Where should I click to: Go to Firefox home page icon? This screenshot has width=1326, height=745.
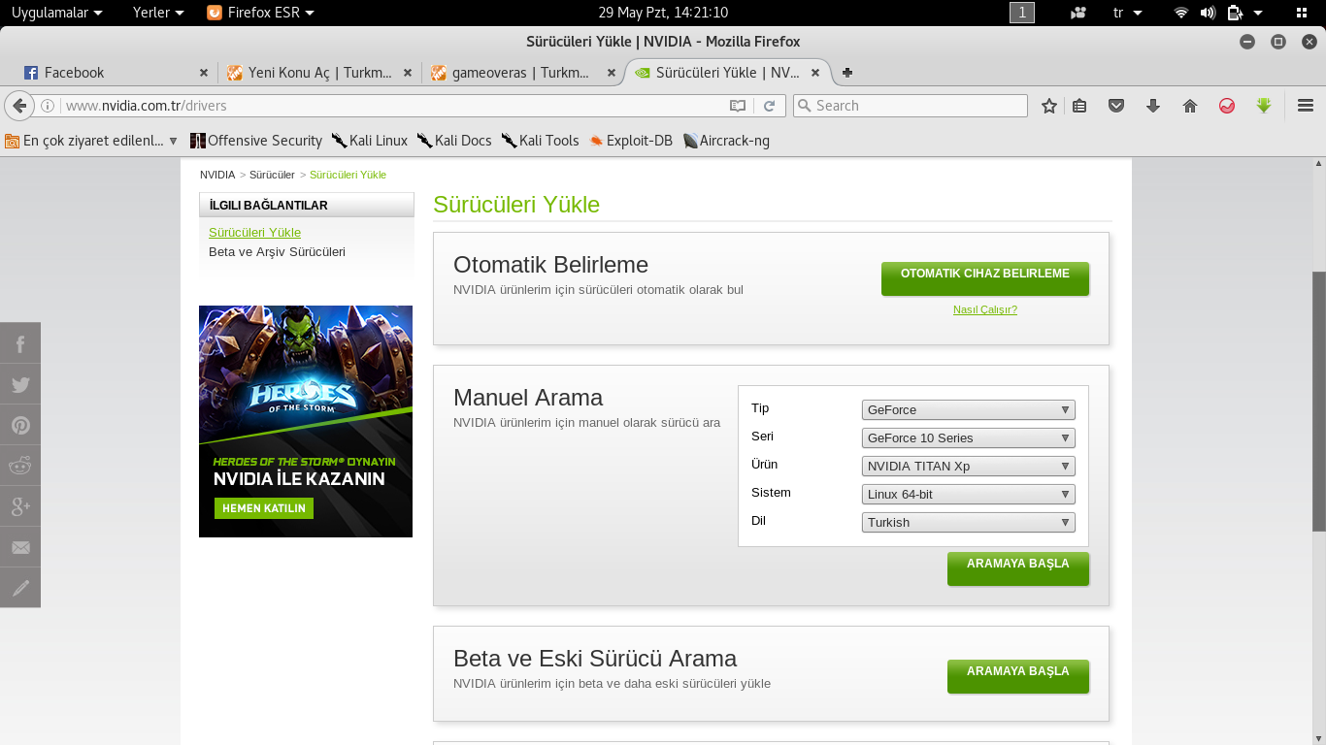coord(1190,106)
